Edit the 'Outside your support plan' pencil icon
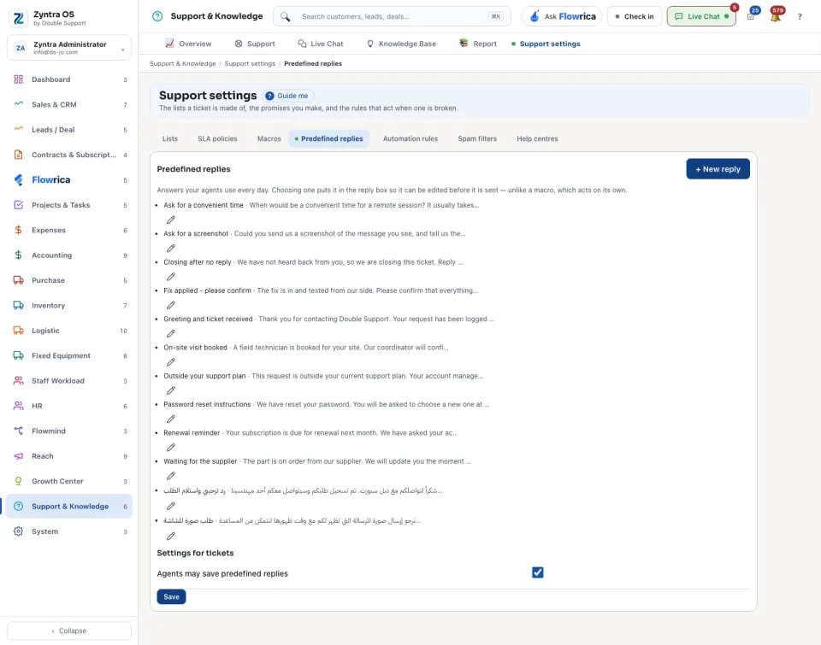Image resolution: width=821 pixels, height=645 pixels. click(x=171, y=390)
